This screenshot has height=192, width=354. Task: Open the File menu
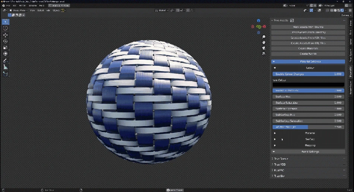(8, 6)
